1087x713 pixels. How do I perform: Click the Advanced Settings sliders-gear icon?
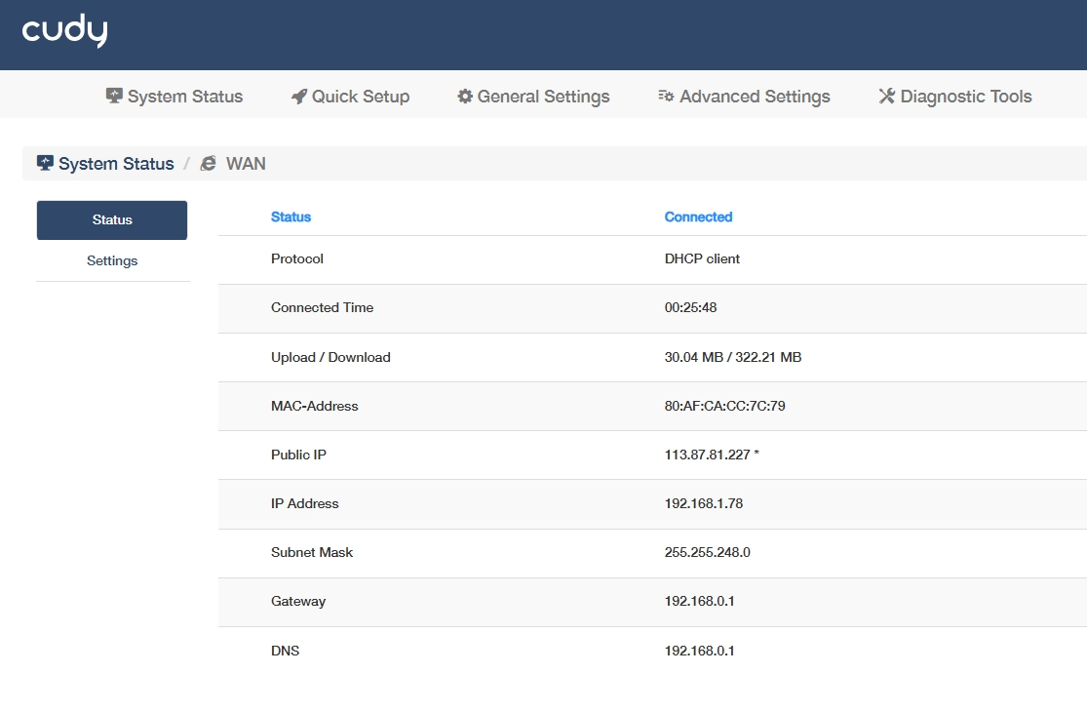tap(666, 96)
